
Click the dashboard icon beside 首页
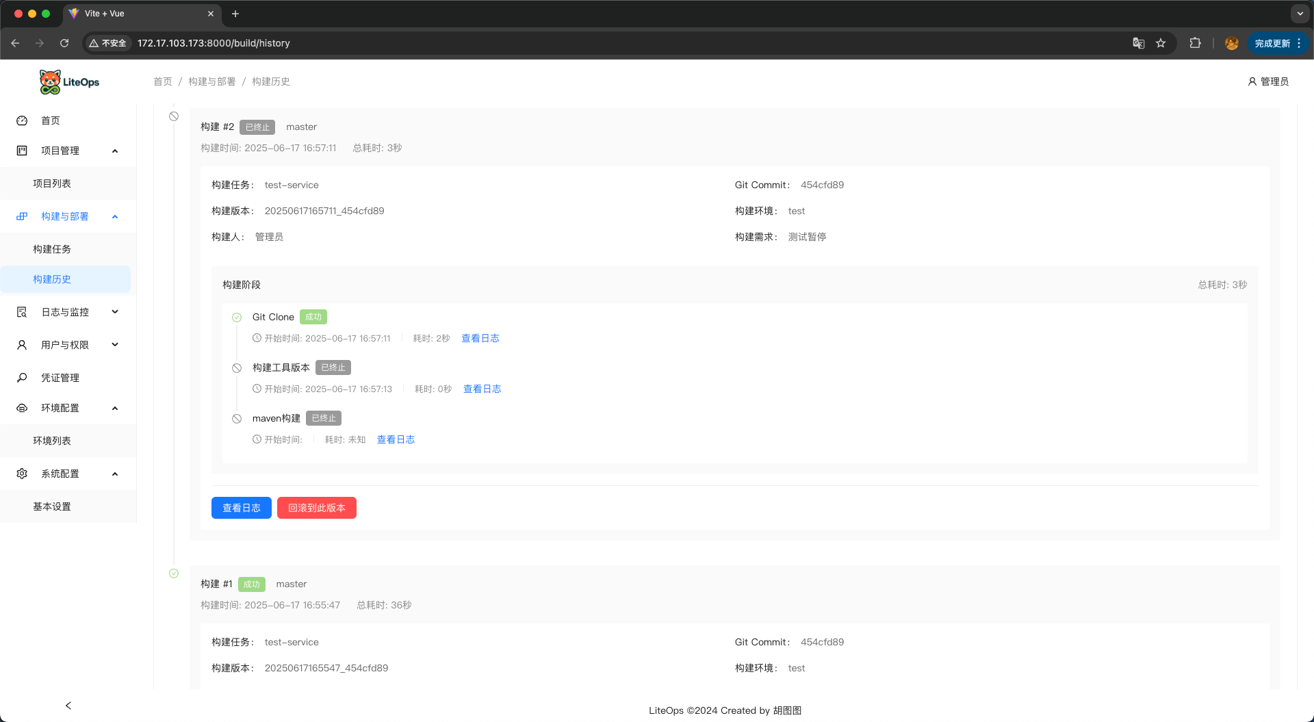[22, 120]
